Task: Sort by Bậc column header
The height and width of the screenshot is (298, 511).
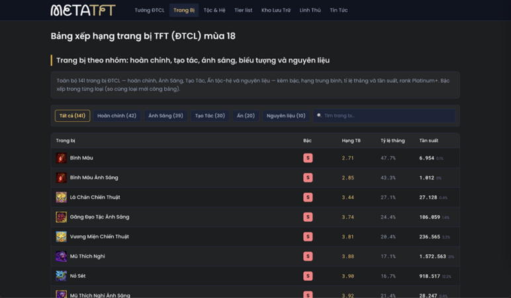Action: (307, 140)
